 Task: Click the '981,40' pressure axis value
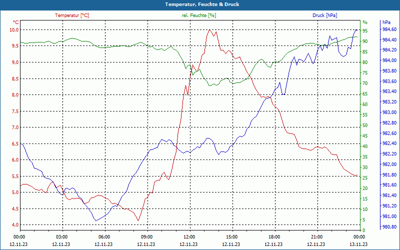(389, 195)
